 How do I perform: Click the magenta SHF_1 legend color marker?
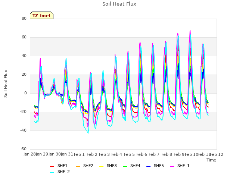tap(172, 166)
